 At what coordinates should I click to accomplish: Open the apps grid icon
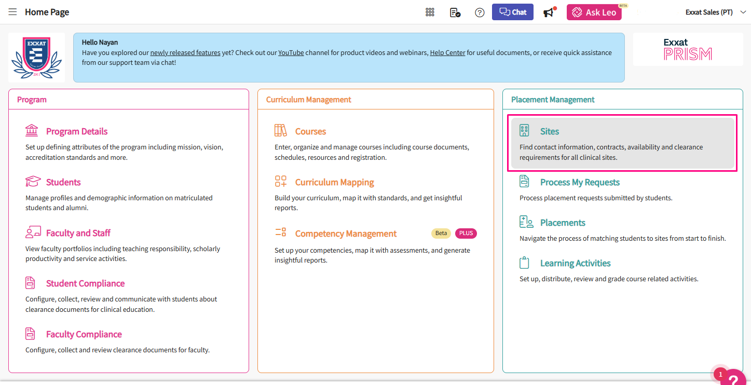click(430, 12)
